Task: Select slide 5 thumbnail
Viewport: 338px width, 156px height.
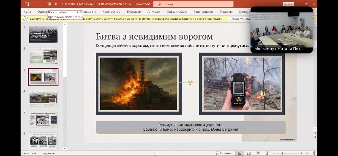Action: click(x=43, y=119)
